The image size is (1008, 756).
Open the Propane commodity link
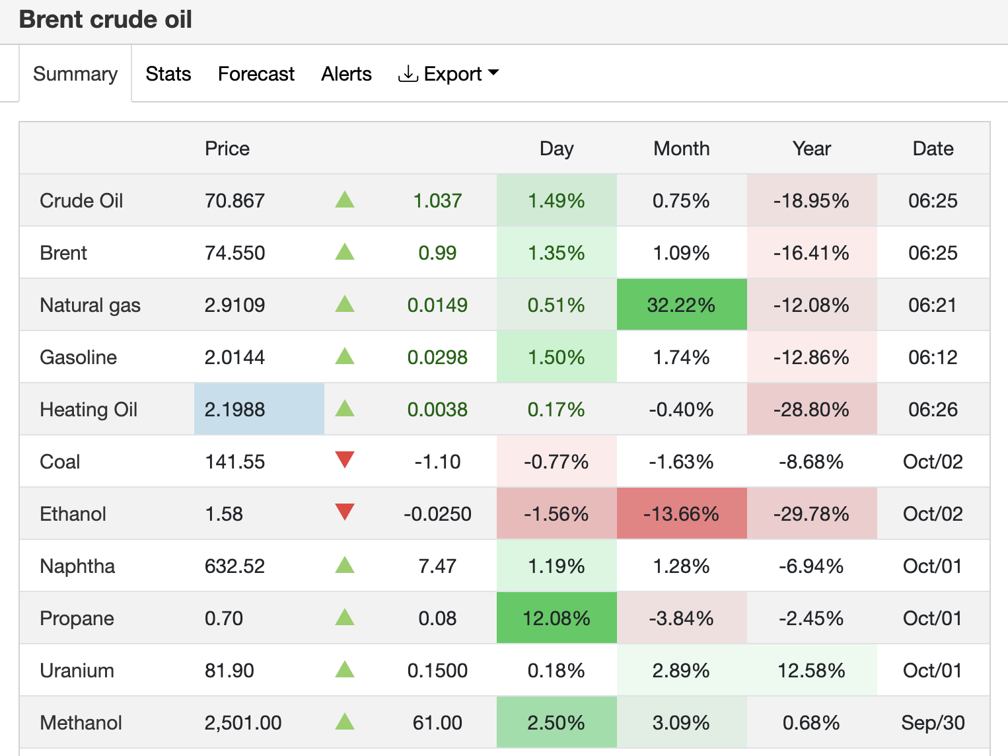pos(77,618)
